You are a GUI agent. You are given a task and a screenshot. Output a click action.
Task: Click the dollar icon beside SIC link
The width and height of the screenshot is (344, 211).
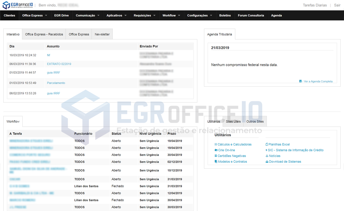[x=266, y=150]
